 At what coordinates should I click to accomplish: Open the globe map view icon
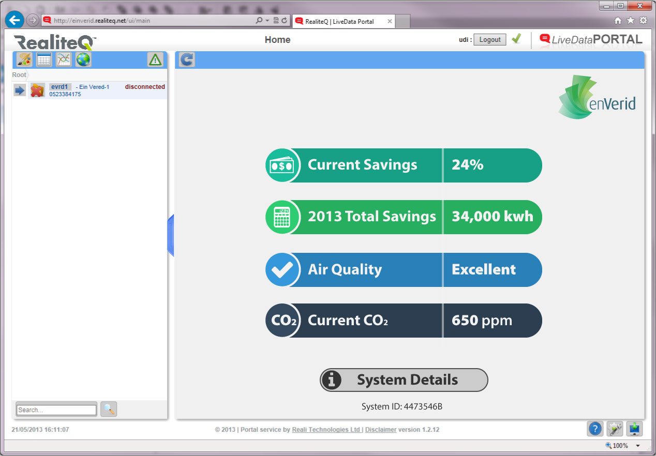pos(83,60)
